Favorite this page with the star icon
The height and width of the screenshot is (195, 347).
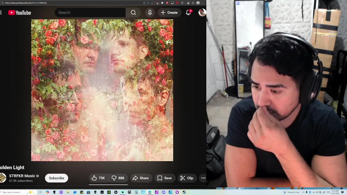[152, 3]
